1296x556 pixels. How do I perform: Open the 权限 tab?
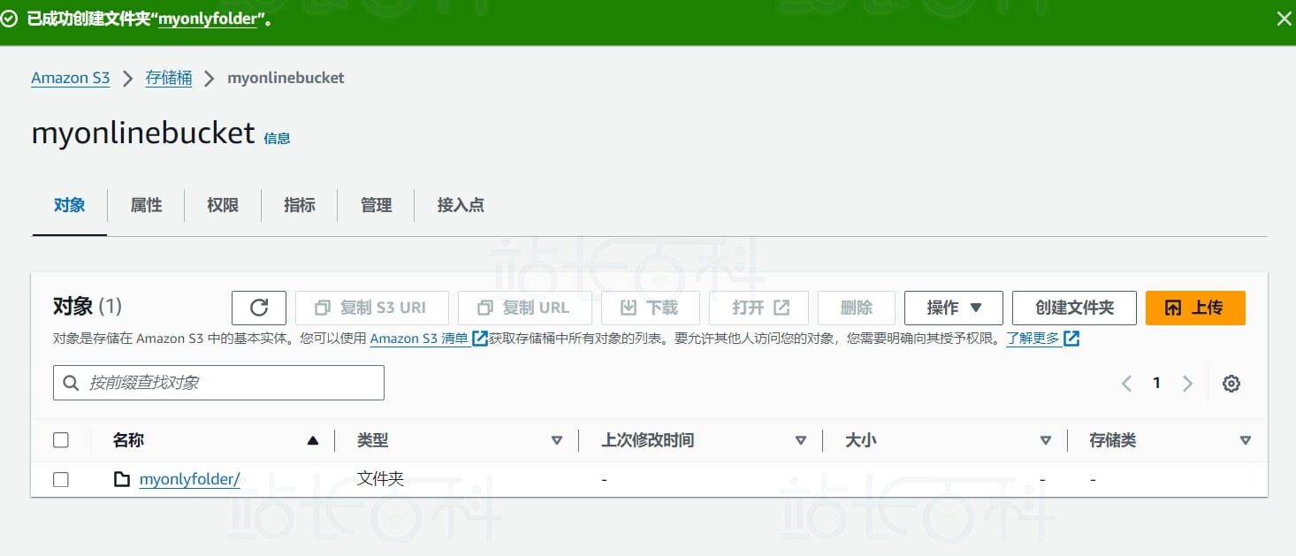(223, 205)
